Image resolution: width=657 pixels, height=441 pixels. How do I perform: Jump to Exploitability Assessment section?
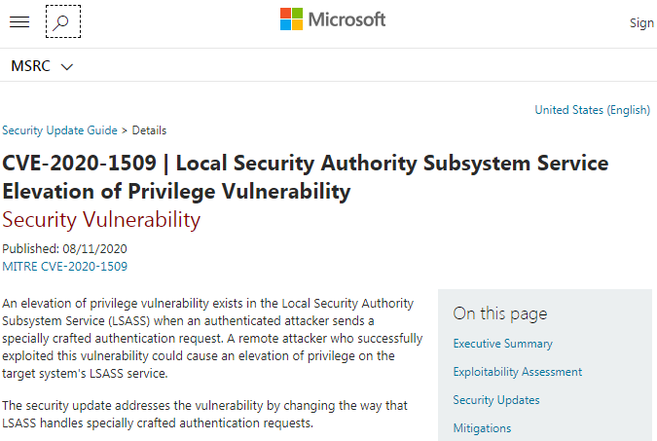[x=517, y=372]
